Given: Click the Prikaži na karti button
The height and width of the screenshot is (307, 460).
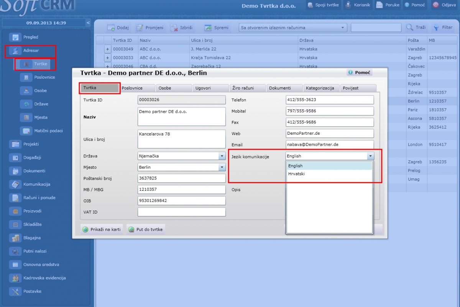Looking at the screenshot, I should 102,229.
